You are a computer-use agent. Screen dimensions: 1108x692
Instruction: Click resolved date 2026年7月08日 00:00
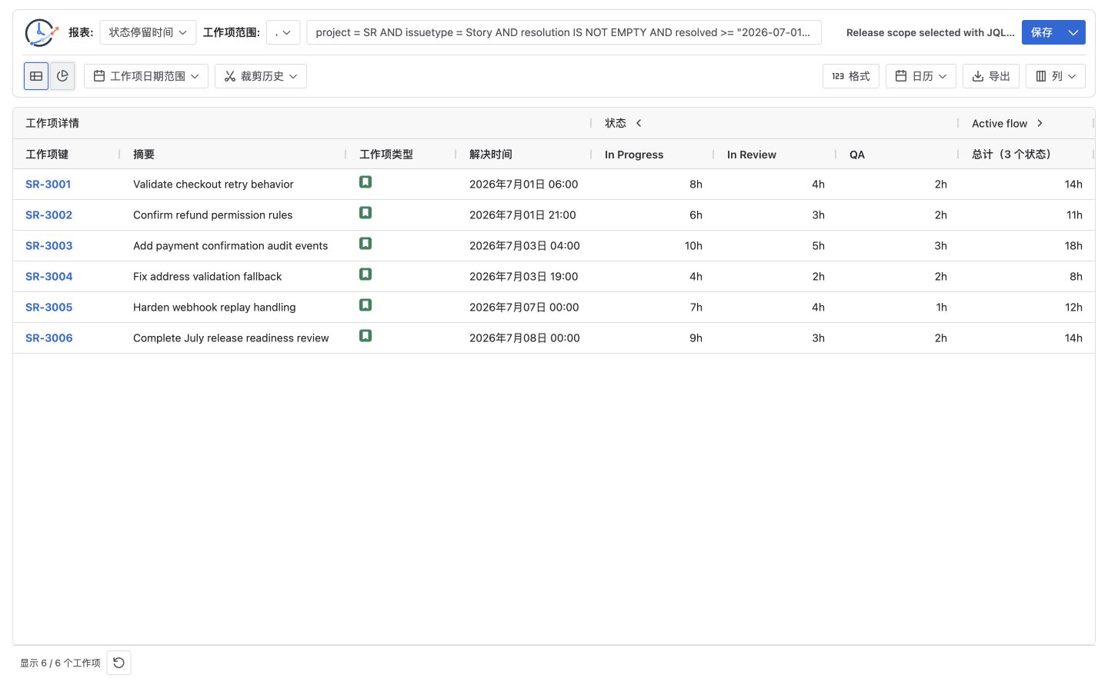coord(525,338)
